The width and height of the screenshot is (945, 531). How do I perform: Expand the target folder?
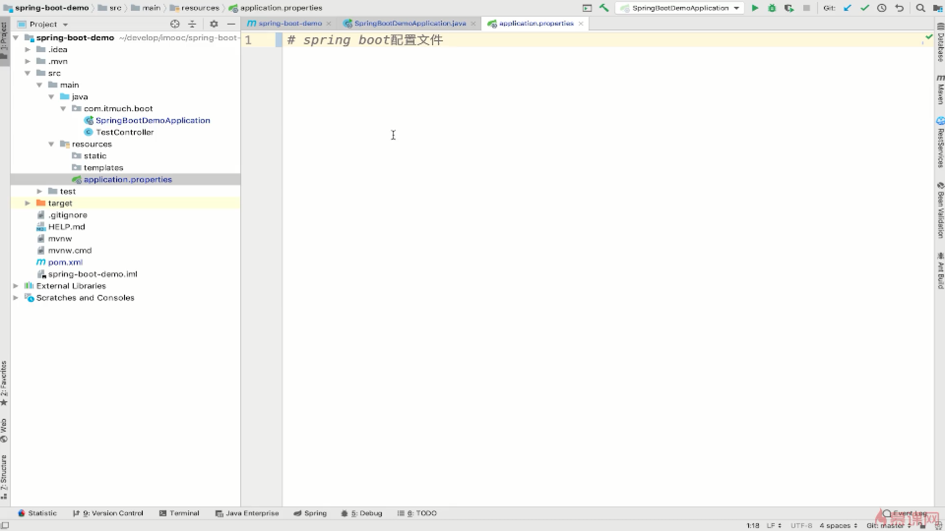click(x=28, y=203)
